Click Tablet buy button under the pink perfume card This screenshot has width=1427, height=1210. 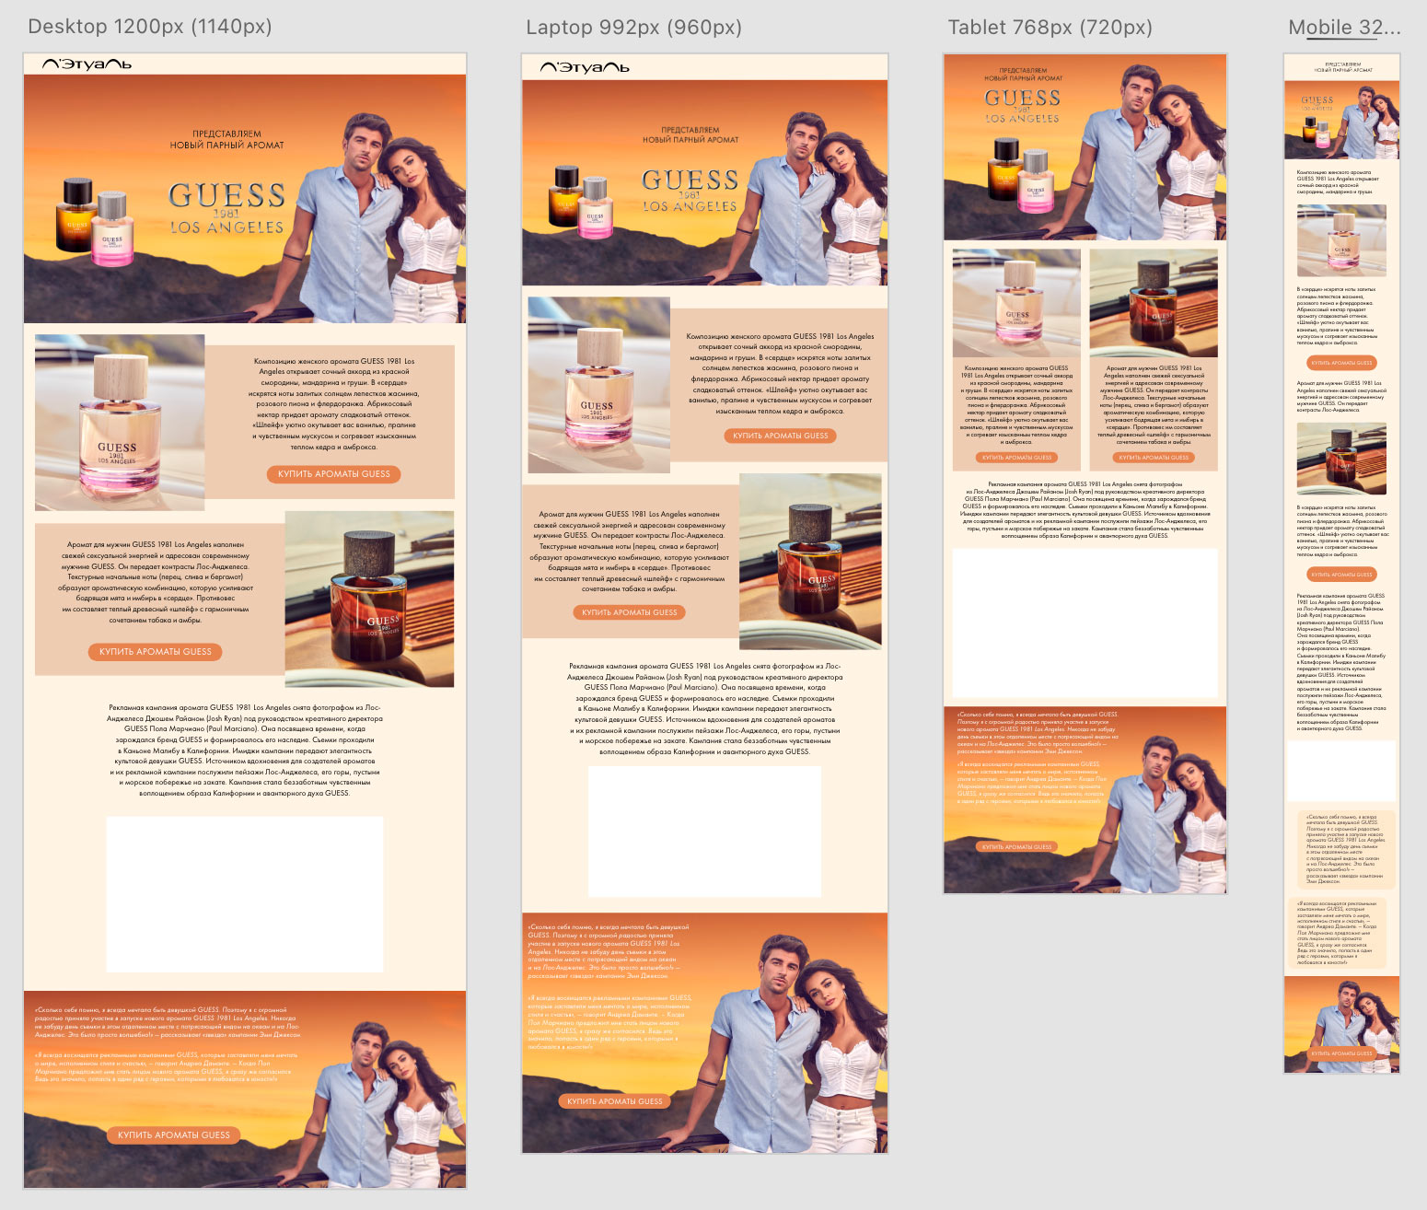[1016, 457]
